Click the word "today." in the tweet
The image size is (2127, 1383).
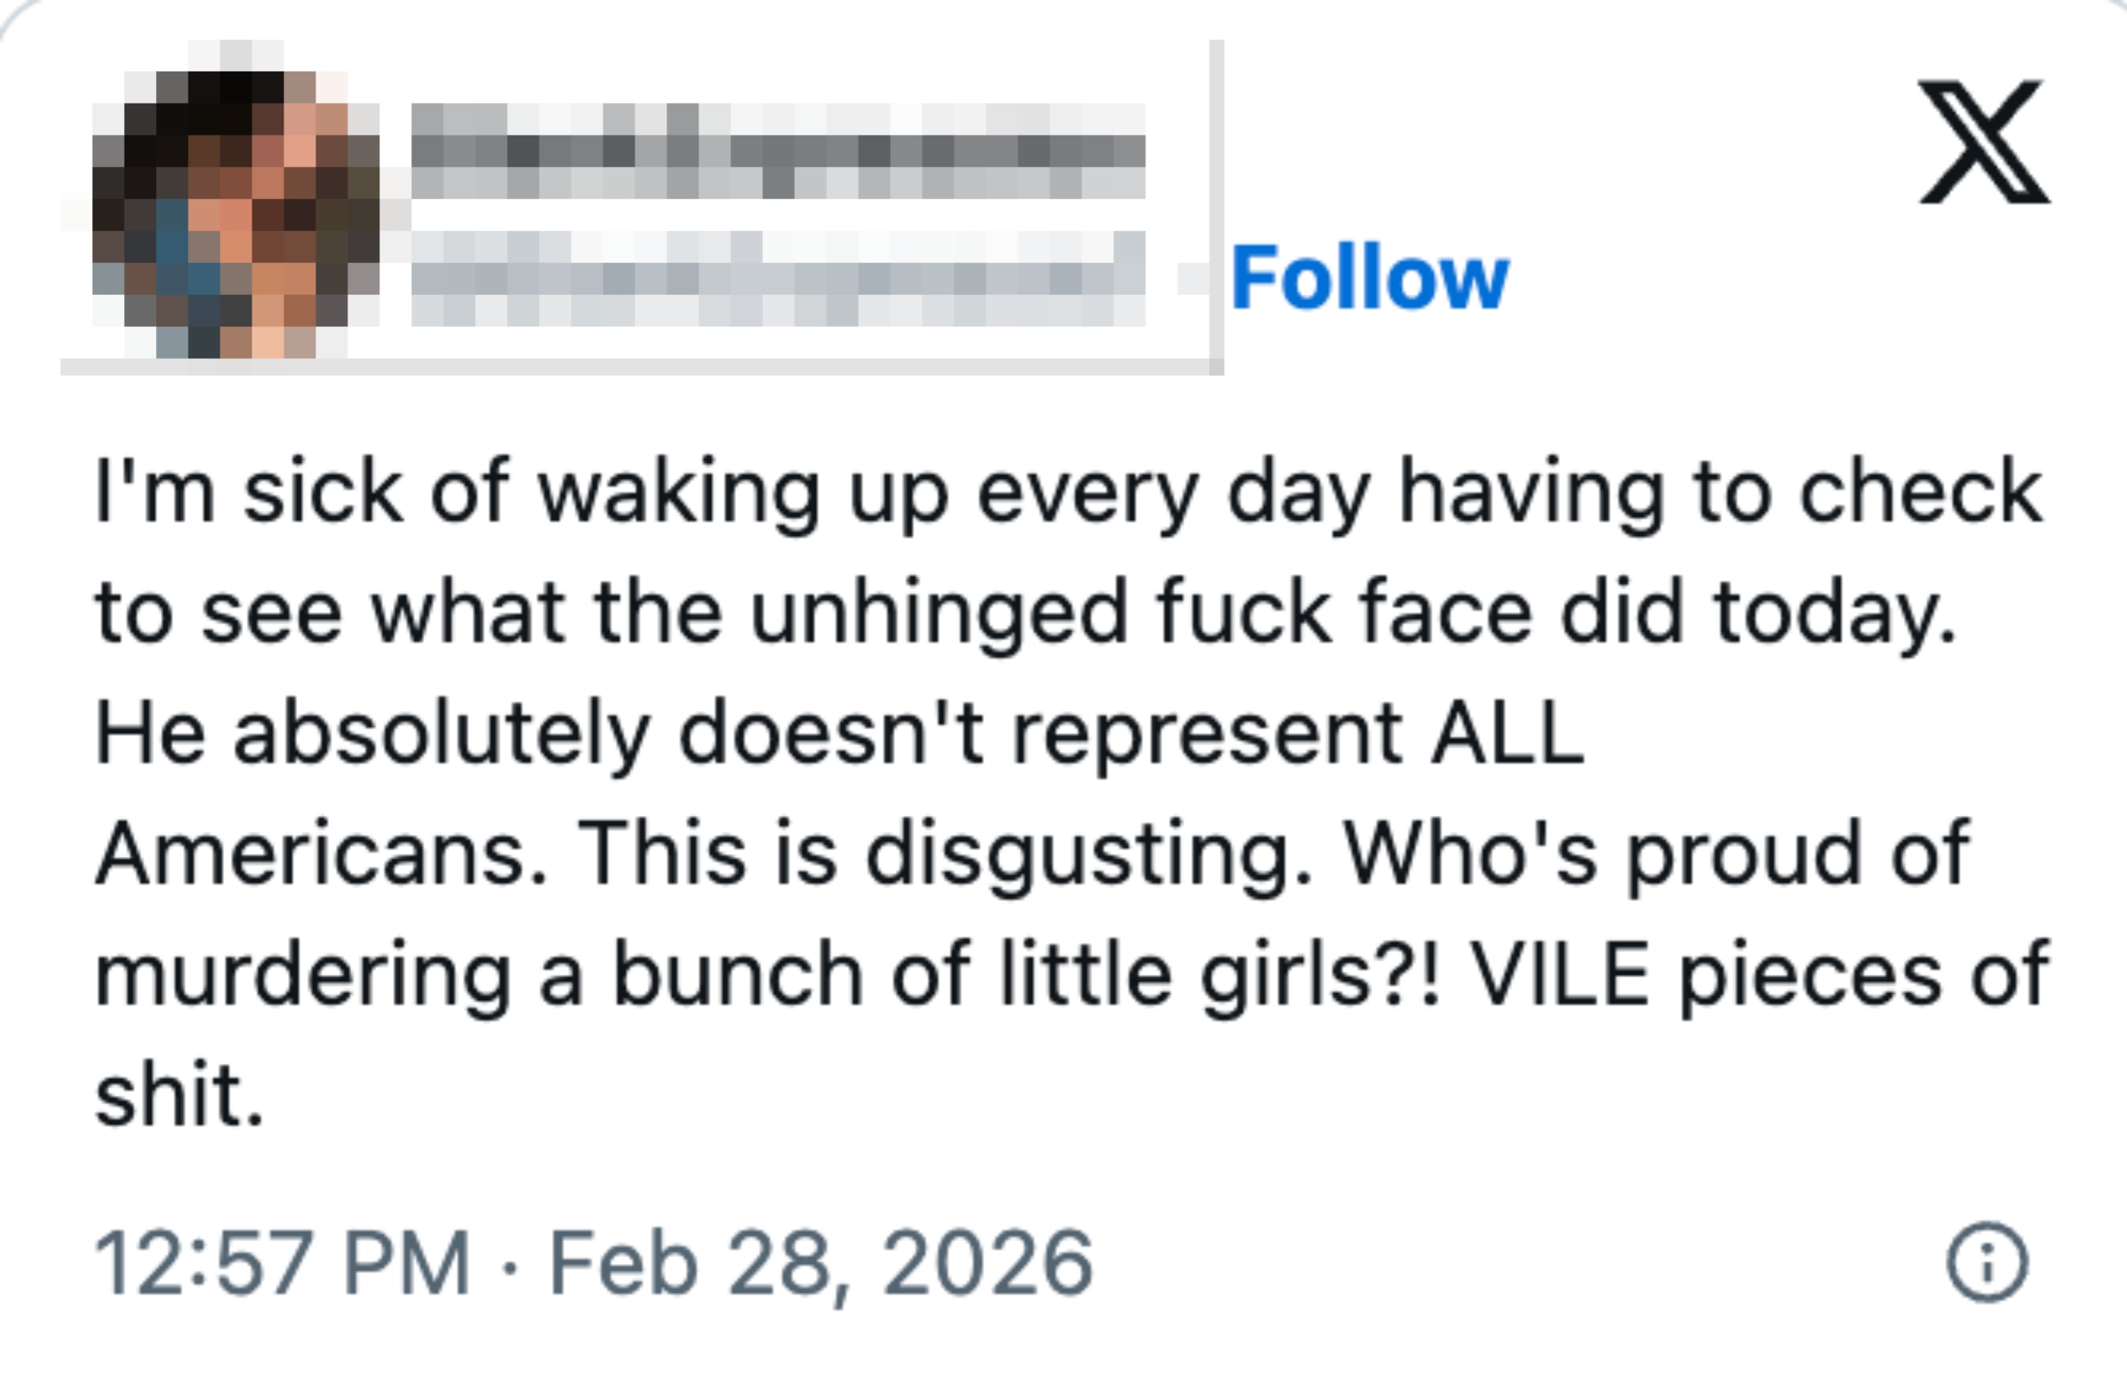pyautogui.click(x=1834, y=615)
